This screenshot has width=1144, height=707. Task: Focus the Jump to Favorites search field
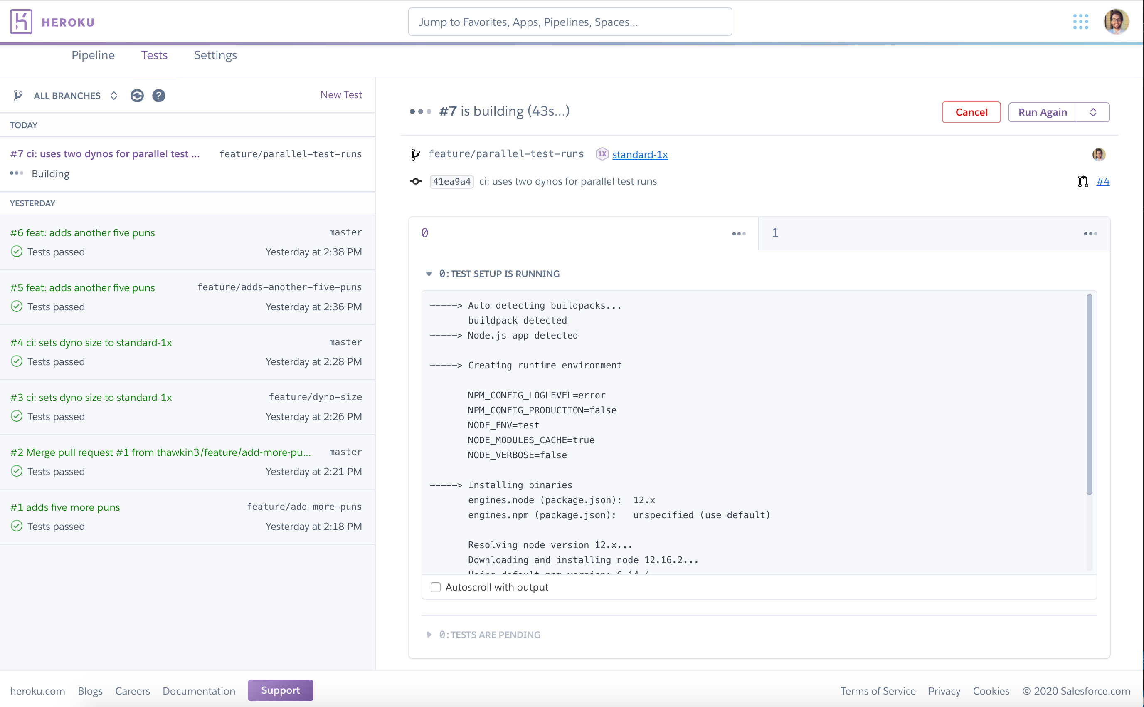click(570, 22)
